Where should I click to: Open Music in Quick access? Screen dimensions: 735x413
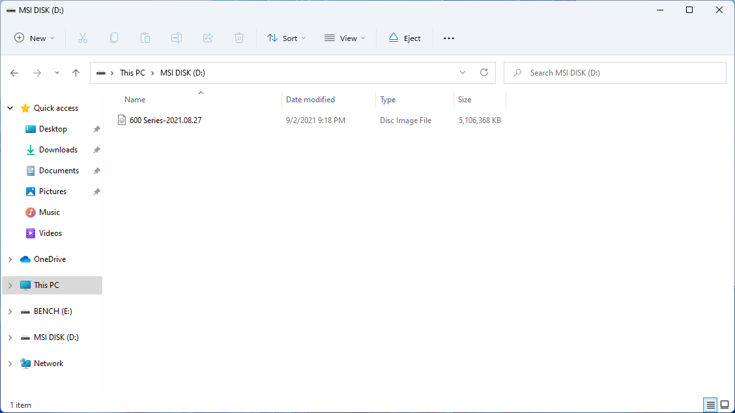pyautogui.click(x=50, y=212)
